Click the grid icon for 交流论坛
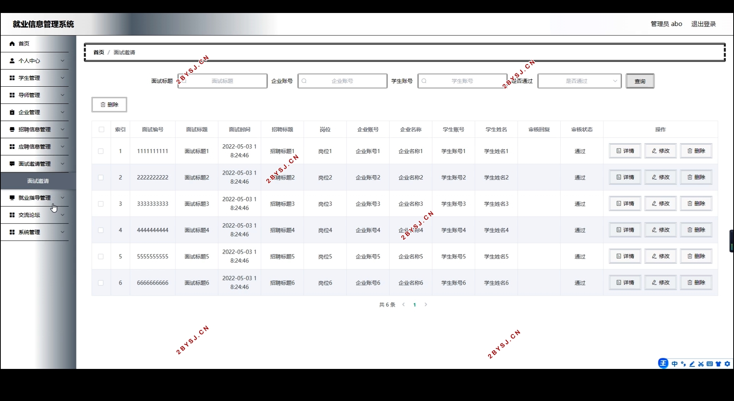 [12, 215]
